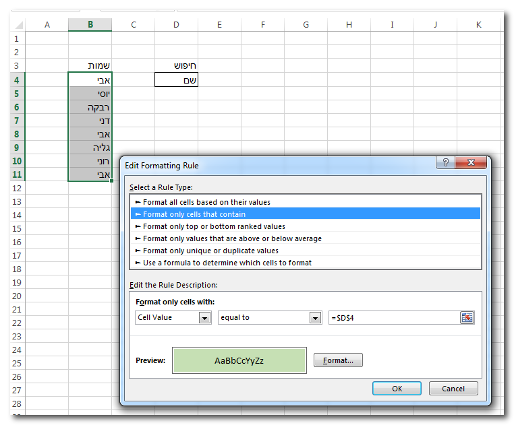
Task: Click the help question mark button
Action: (445, 163)
